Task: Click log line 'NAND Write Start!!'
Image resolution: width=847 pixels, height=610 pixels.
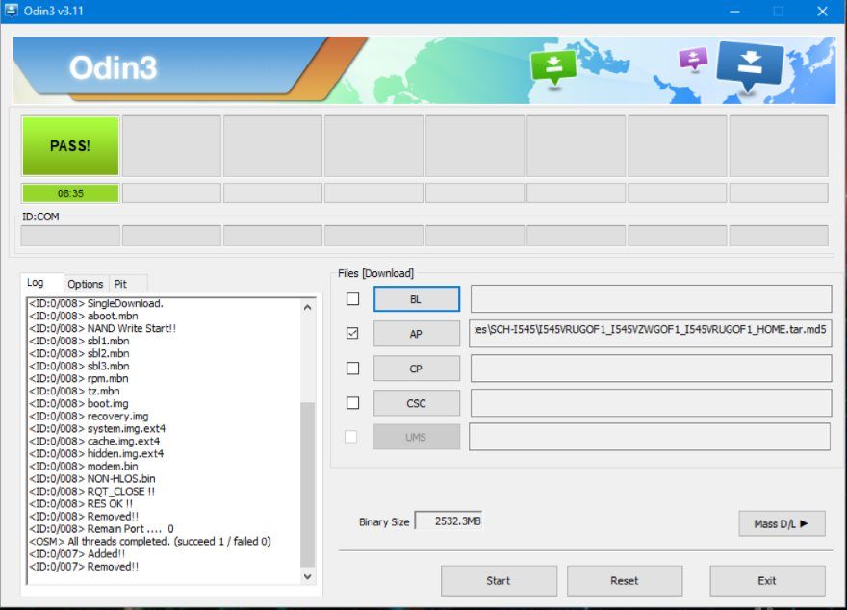Action: [102, 328]
